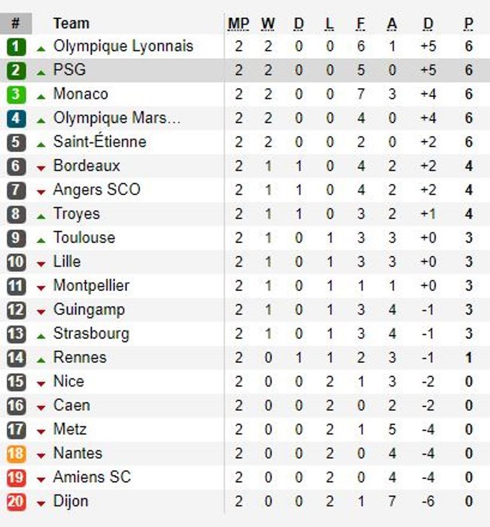
Task: Click the # rank column header
Action: (16, 24)
